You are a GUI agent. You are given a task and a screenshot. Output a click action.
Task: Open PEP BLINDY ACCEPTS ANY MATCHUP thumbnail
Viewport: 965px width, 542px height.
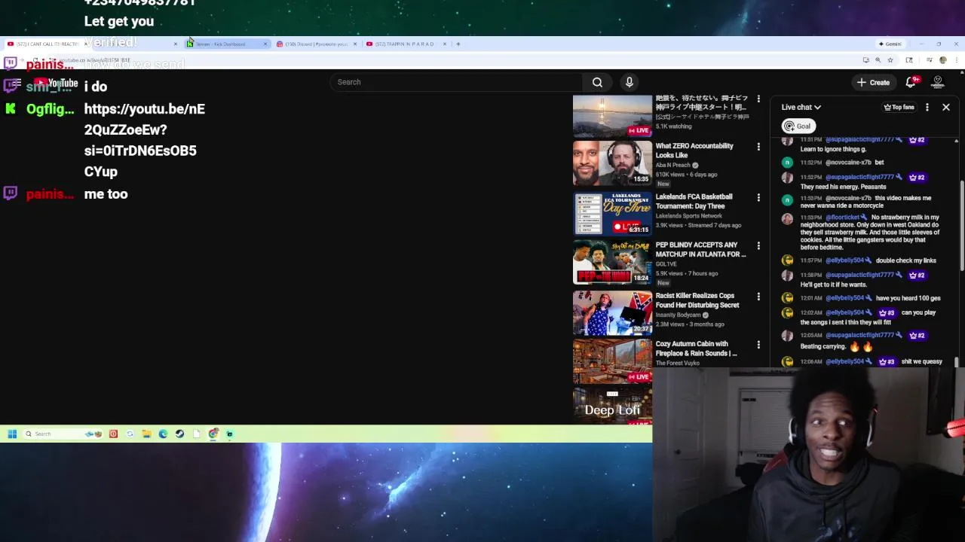(612, 262)
